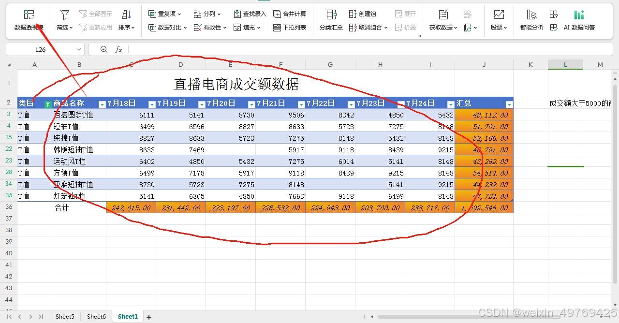Open the 数据对比 data compare dropdown

(x=168, y=28)
